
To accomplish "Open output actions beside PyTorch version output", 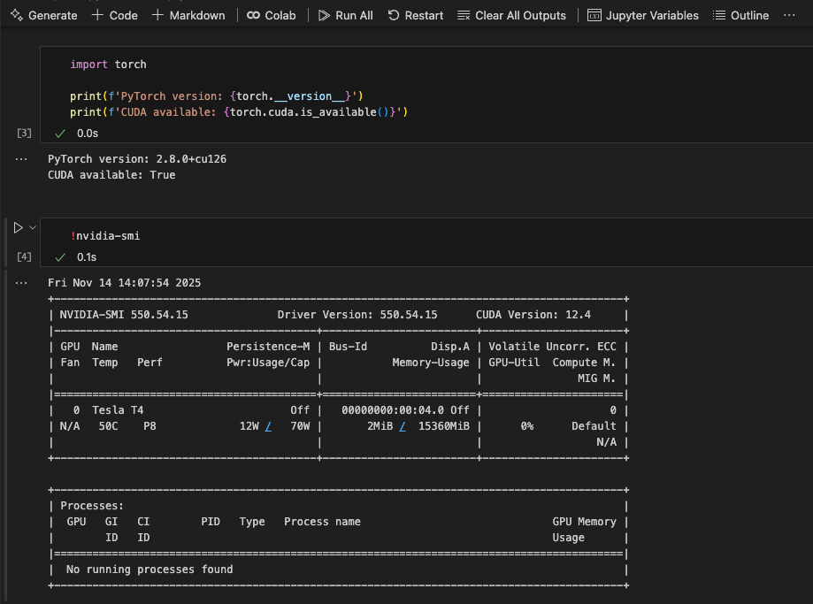I will click(x=22, y=158).
